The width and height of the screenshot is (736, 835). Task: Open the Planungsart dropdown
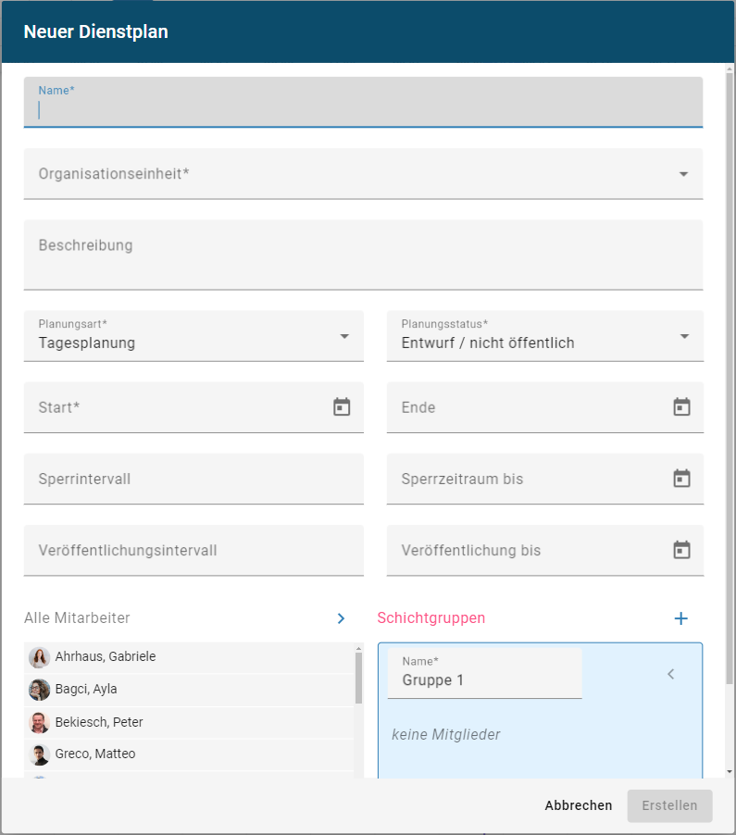click(x=344, y=336)
